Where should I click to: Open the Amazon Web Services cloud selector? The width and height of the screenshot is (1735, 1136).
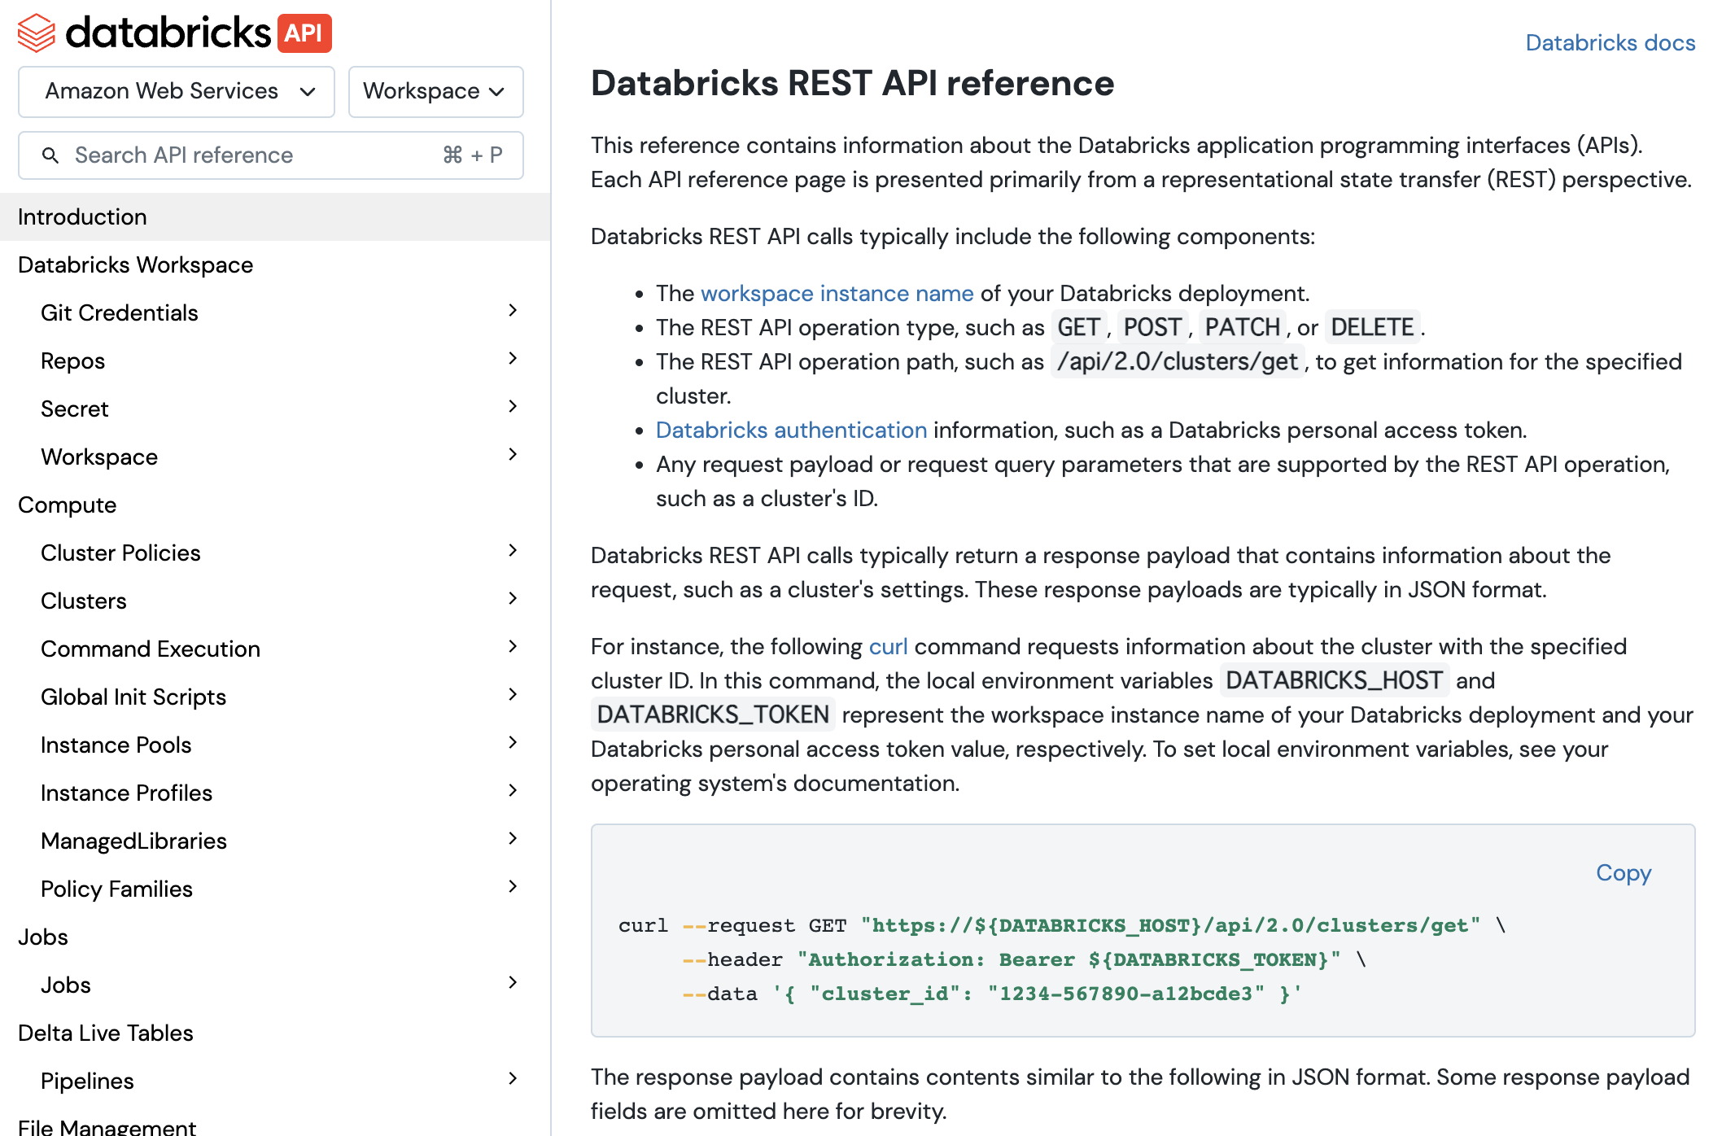pos(176,91)
